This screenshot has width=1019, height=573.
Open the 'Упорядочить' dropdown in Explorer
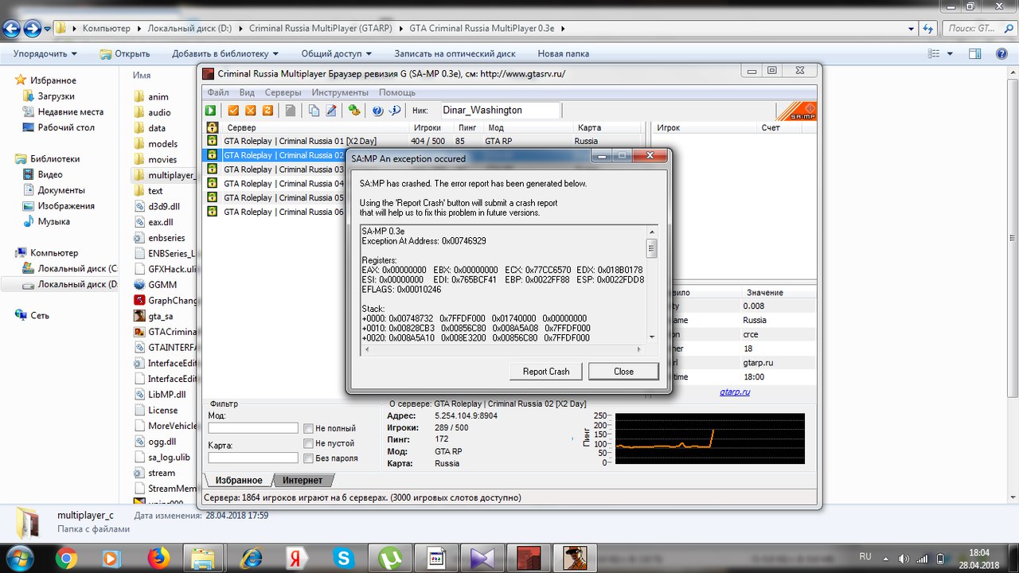pyautogui.click(x=45, y=53)
